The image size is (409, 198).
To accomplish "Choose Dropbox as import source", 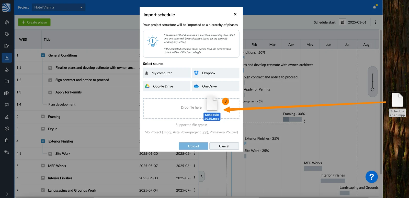I will [216, 73].
